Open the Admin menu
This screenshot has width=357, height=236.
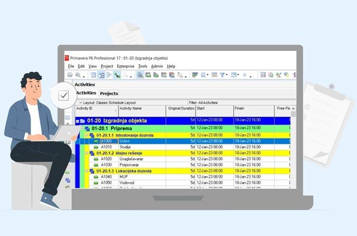[x=157, y=66]
